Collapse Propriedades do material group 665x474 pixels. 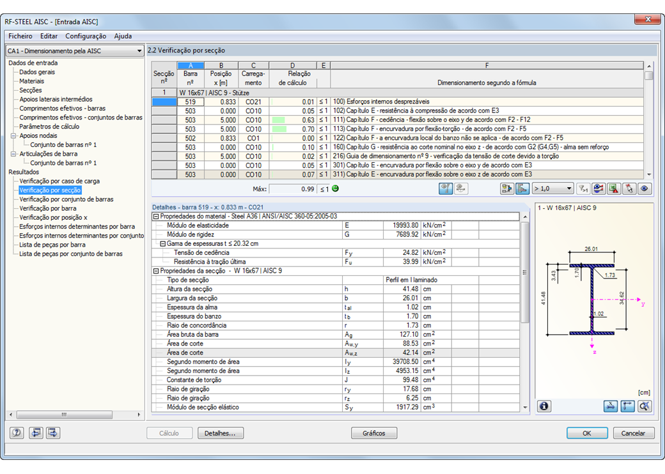click(x=155, y=216)
